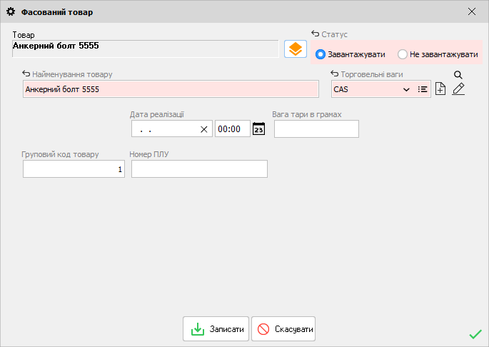The image size is (489, 347).
Task: Click the pencil edit scale icon
Action: [458, 89]
